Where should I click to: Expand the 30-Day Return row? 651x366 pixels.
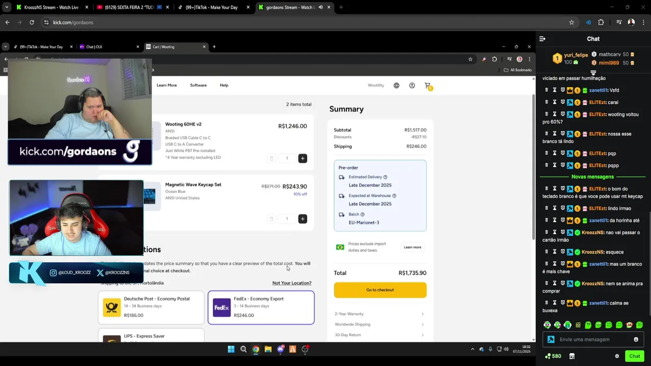click(380, 334)
